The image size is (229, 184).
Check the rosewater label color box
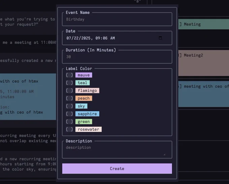click(69, 129)
